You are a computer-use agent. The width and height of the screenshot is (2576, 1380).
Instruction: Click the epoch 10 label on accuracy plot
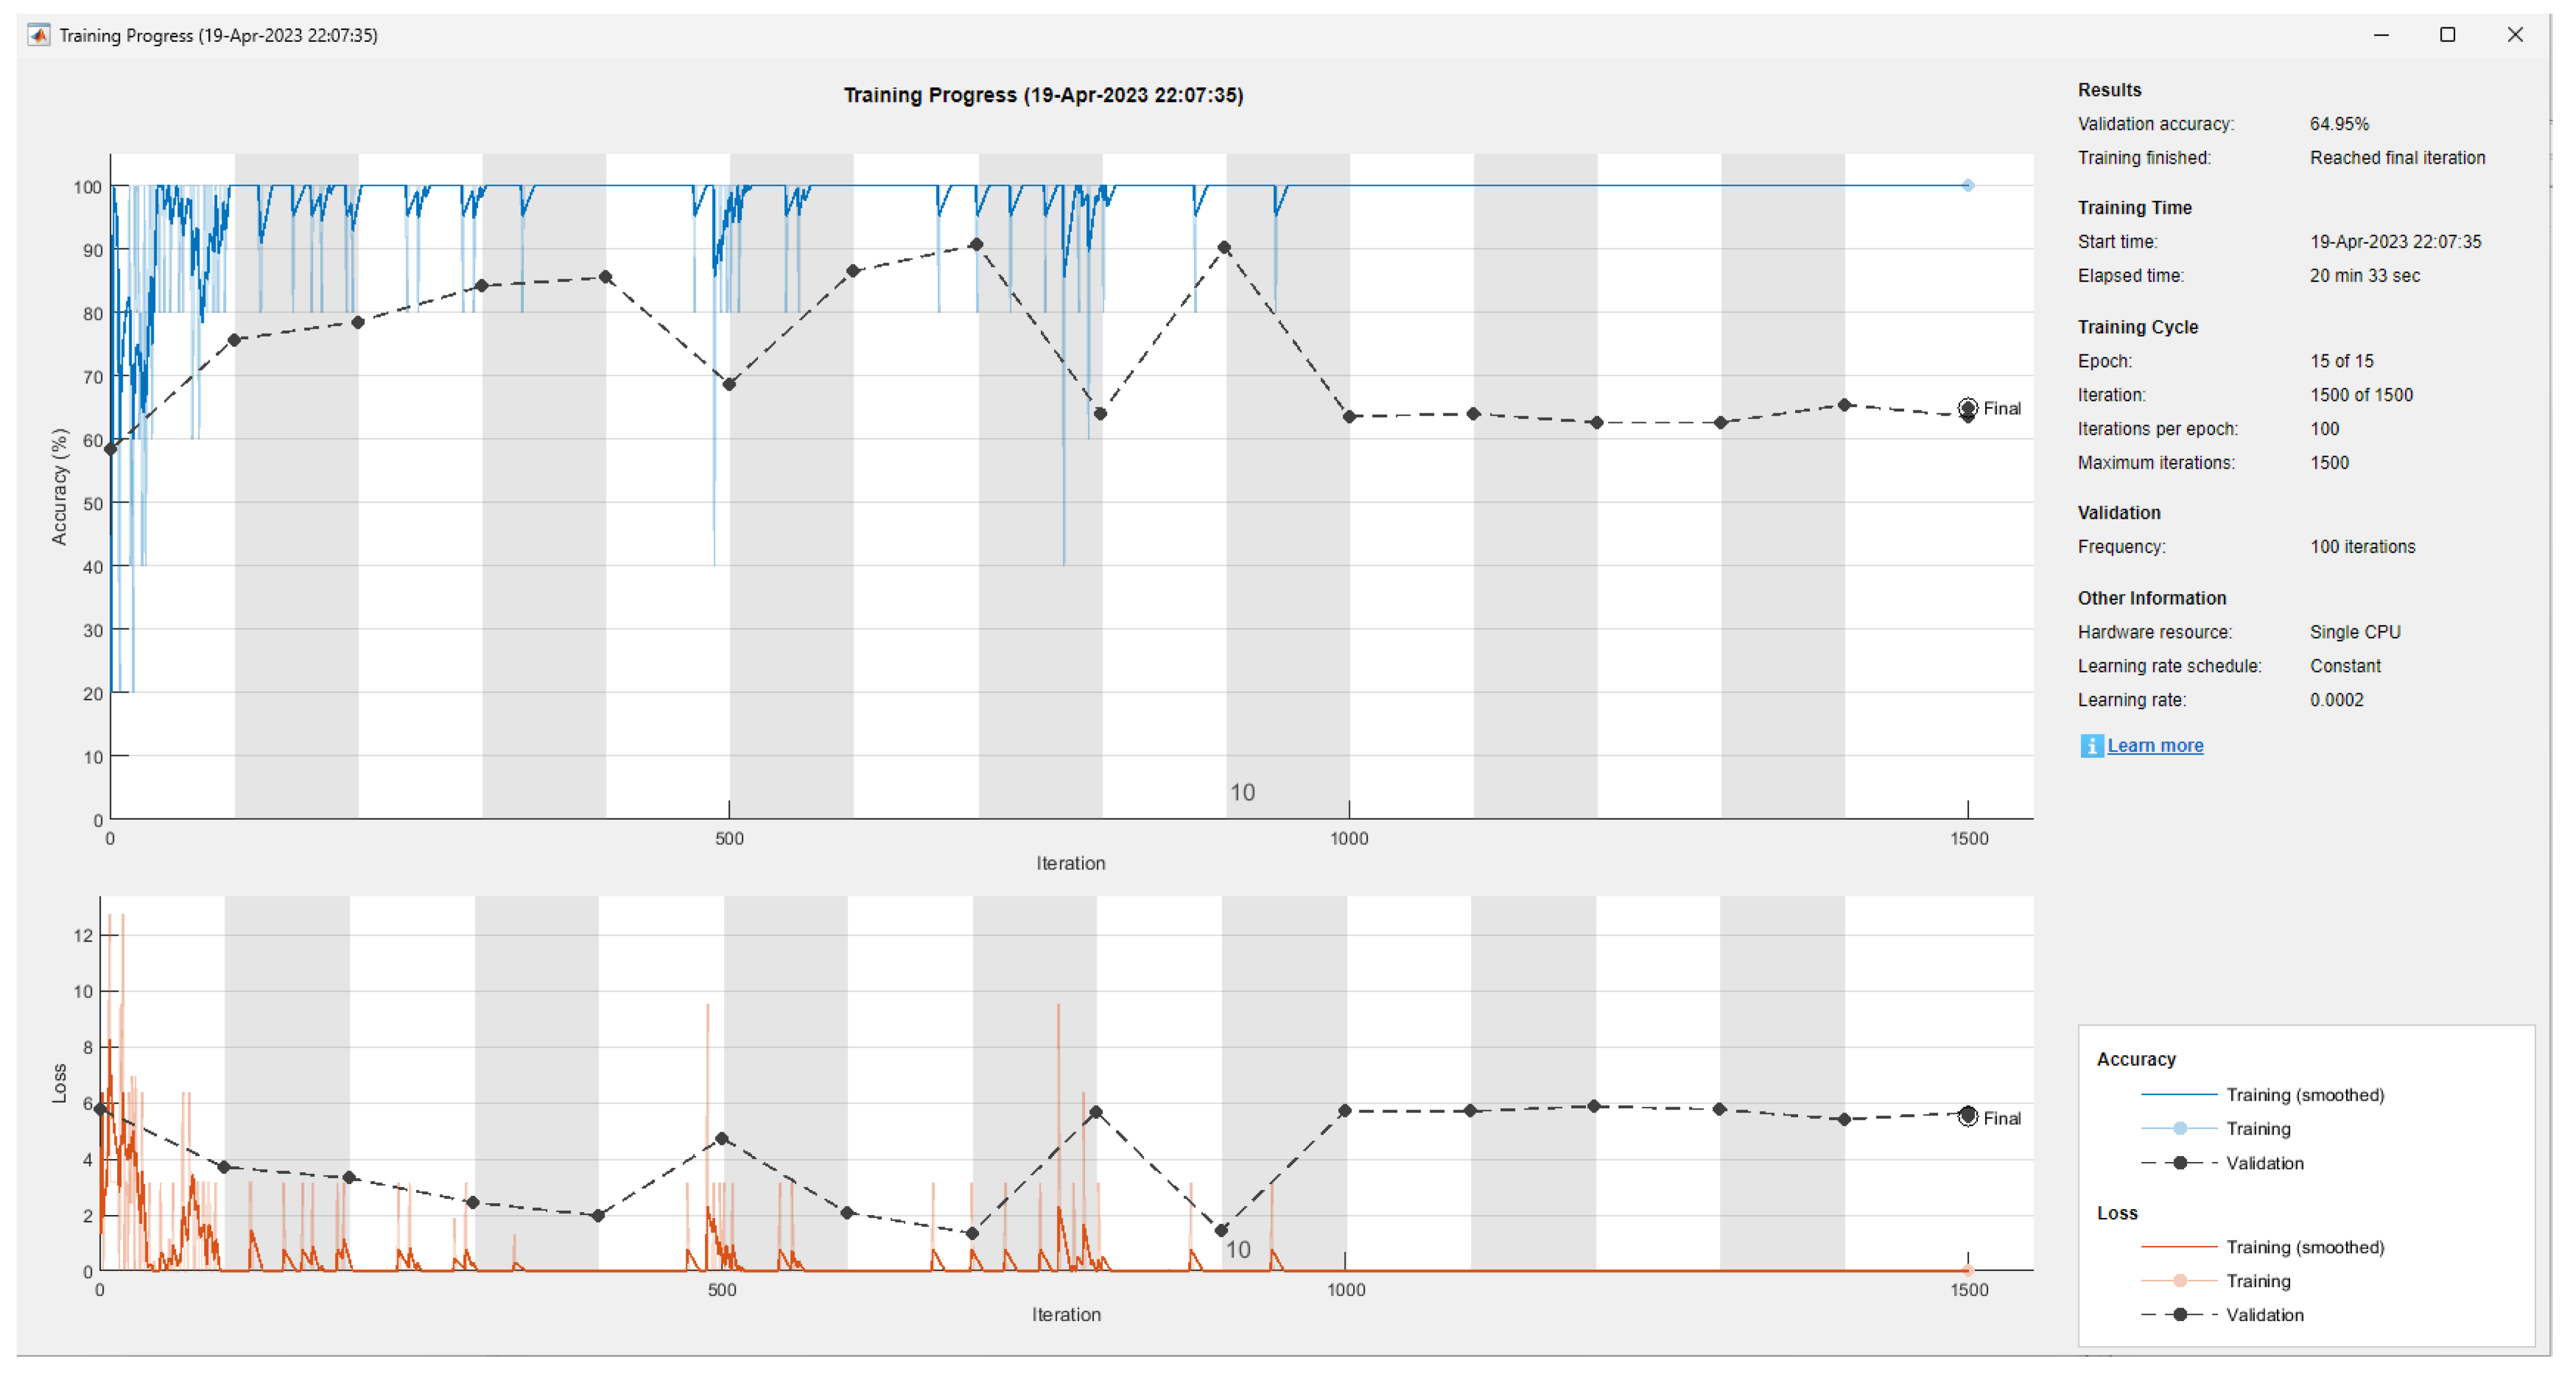1242,793
